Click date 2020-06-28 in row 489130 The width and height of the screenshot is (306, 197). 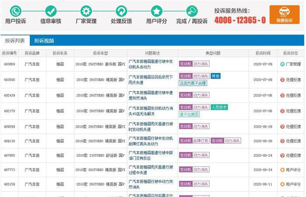pyautogui.click(x=263, y=141)
